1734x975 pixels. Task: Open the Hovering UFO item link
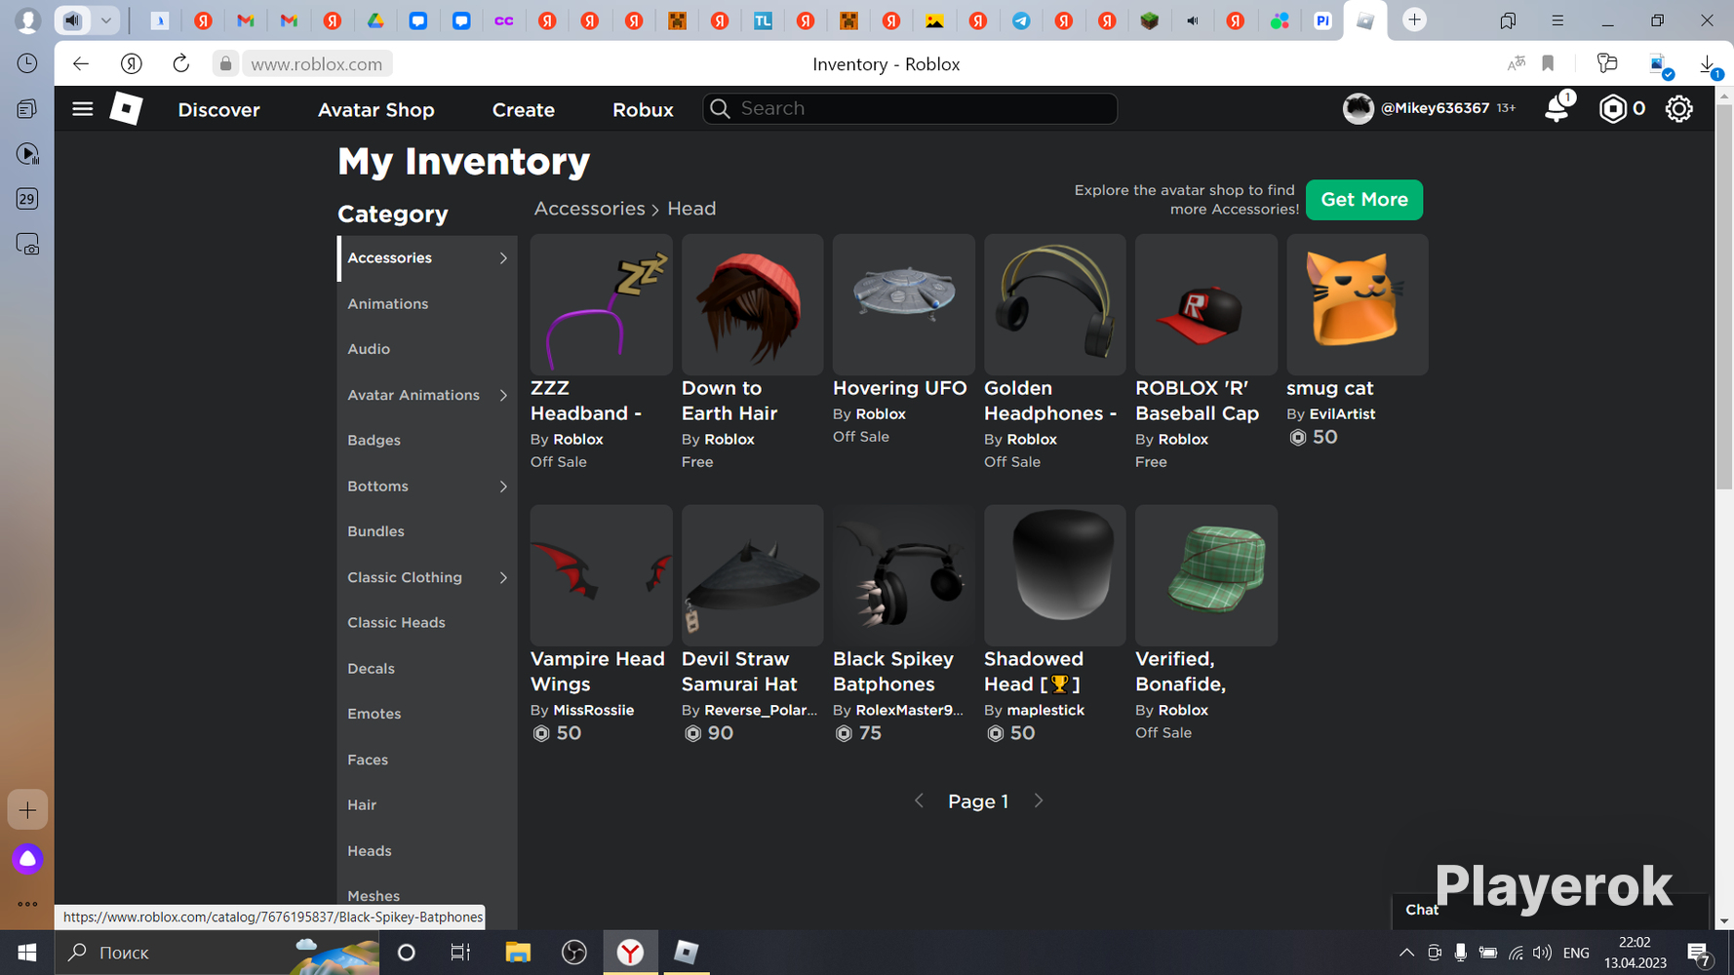(x=900, y=388)
